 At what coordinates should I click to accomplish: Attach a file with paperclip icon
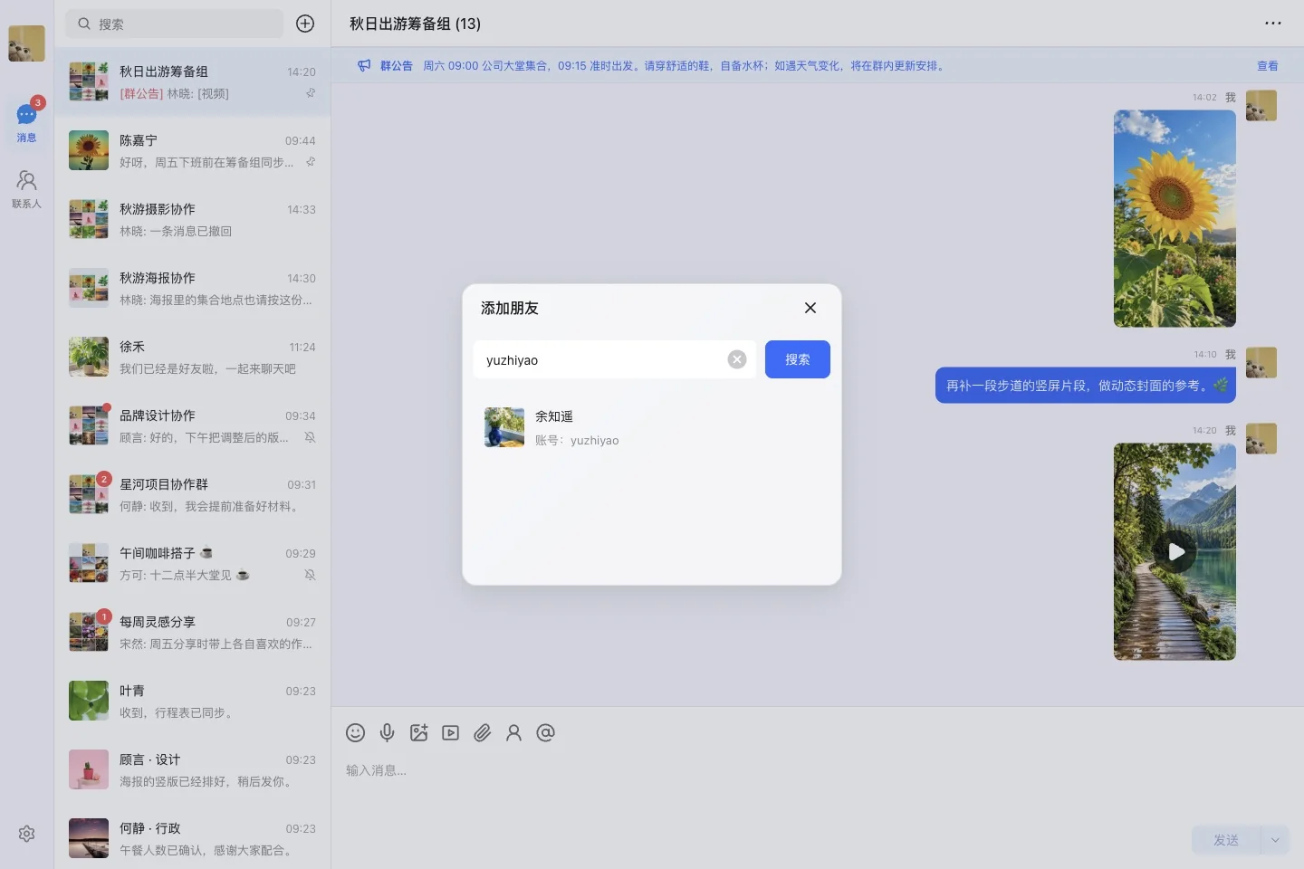tap(482, 732)
